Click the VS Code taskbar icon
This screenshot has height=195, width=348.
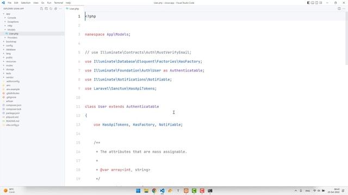tap(162, 191)
